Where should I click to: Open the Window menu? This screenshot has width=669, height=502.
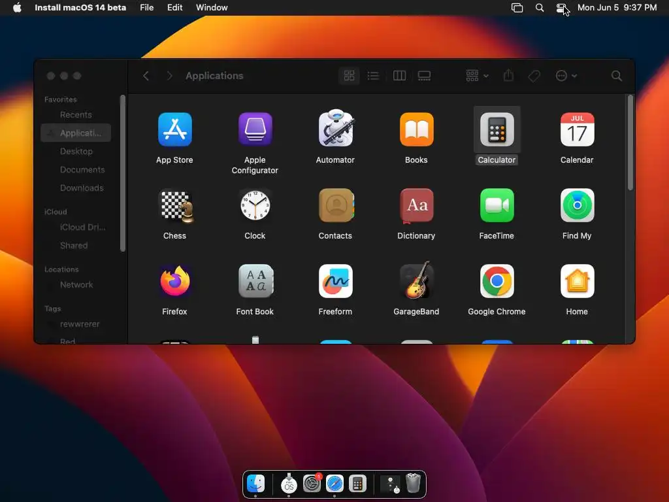tap(212, 7)
